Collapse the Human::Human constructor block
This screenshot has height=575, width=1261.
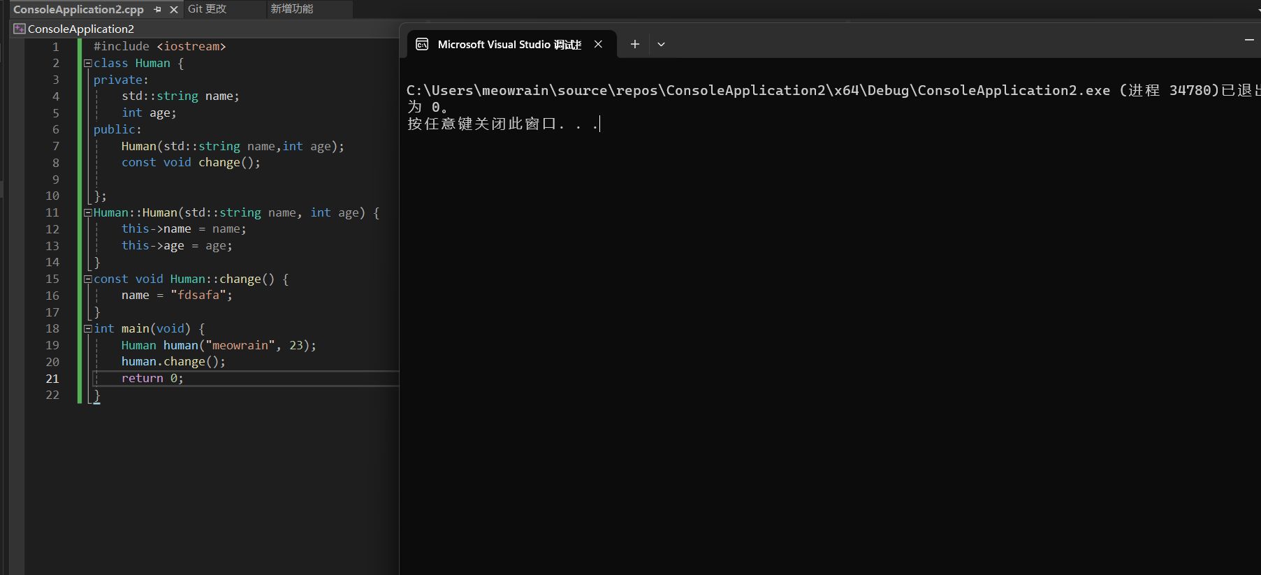tap(88, 212)
